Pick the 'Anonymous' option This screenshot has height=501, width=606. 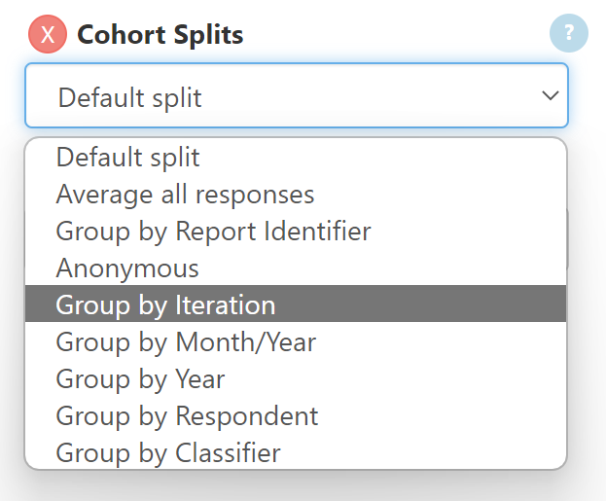click(127, 268)
